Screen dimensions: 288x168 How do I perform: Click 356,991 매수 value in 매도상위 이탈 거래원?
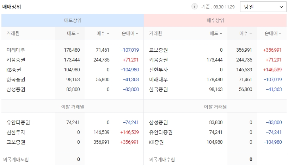101,142
